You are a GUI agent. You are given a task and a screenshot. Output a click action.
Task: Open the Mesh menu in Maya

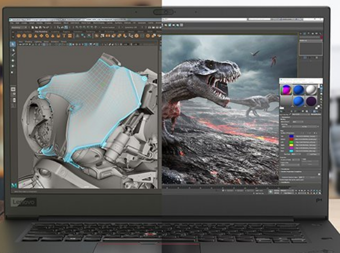(x=66, y=23)
